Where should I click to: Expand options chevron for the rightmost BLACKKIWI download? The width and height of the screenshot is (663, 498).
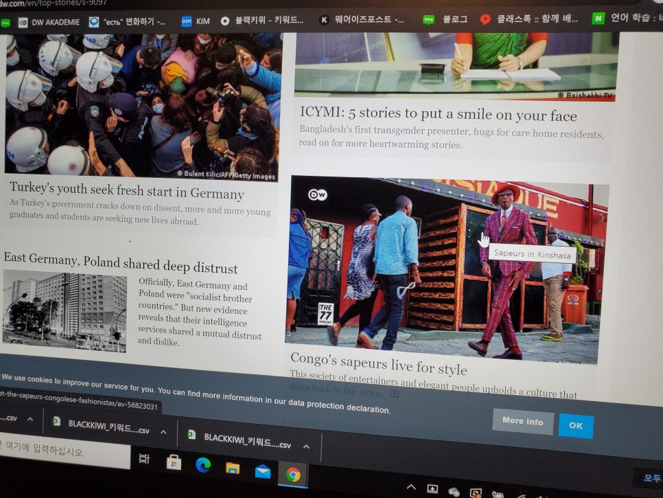(307, 446)
